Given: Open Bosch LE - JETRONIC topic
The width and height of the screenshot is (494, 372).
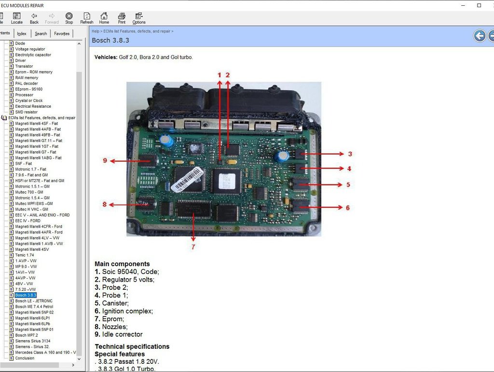Looking at the screenshot, I should [x=34, y=301].
